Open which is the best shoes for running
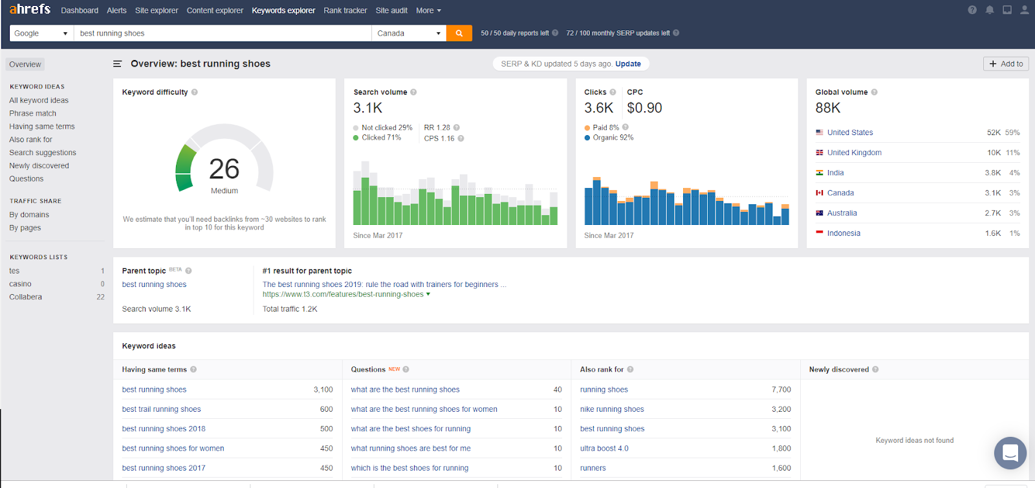Screen dimensions: 1035x488 (x=409, y=468)
